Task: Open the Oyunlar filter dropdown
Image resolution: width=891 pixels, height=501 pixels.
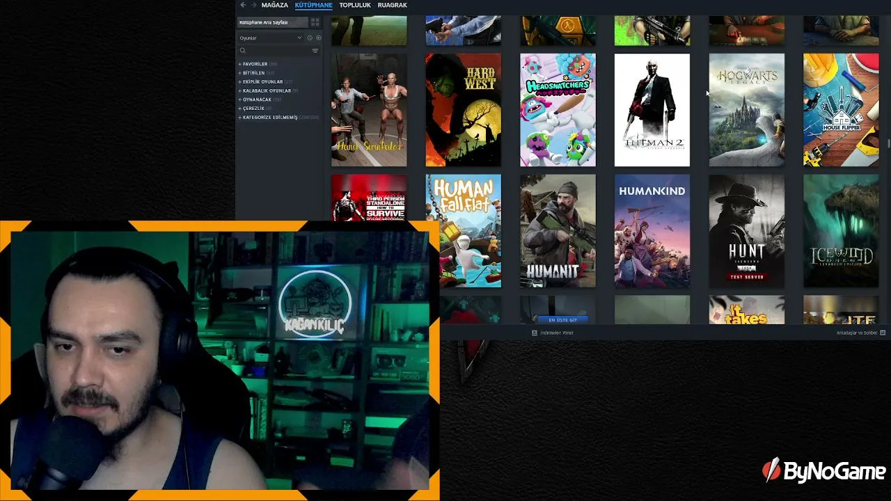Action: [271, 38]
